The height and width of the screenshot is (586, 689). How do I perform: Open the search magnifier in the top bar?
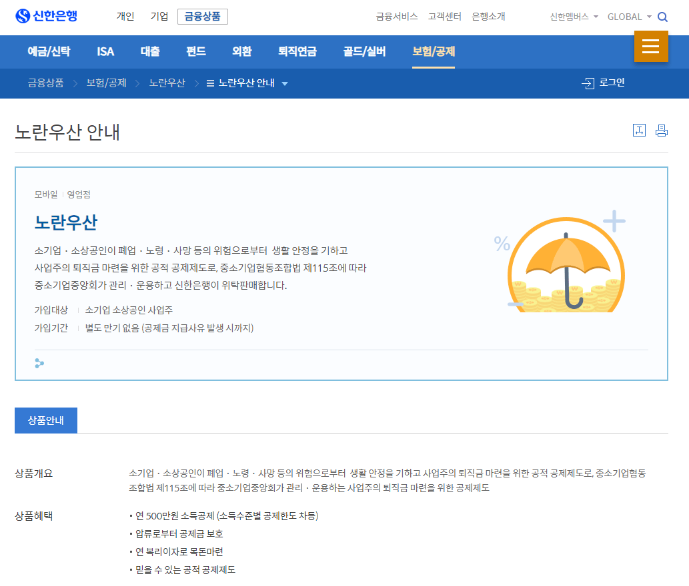(662, 17)
